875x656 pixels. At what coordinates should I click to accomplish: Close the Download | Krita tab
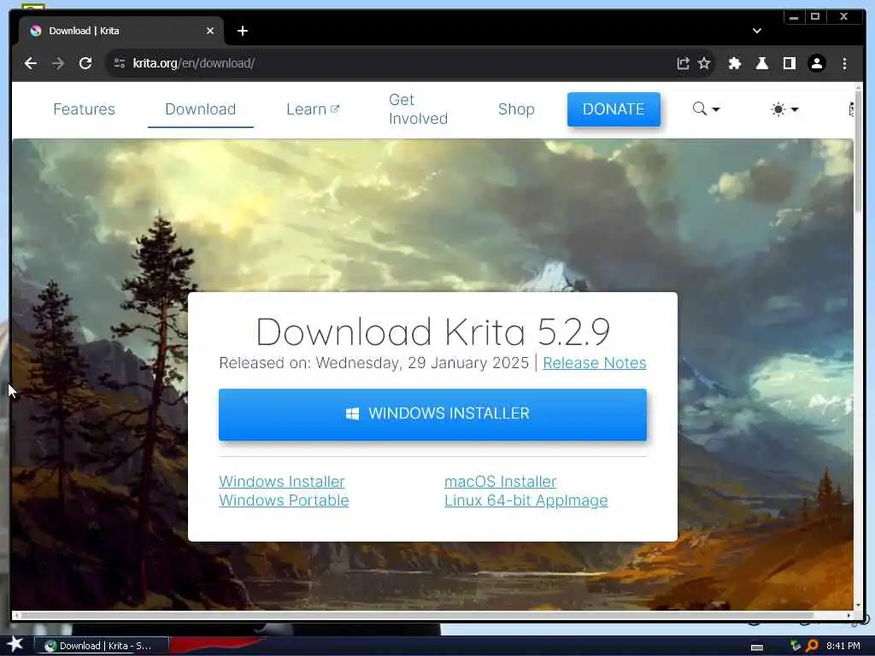210,31
